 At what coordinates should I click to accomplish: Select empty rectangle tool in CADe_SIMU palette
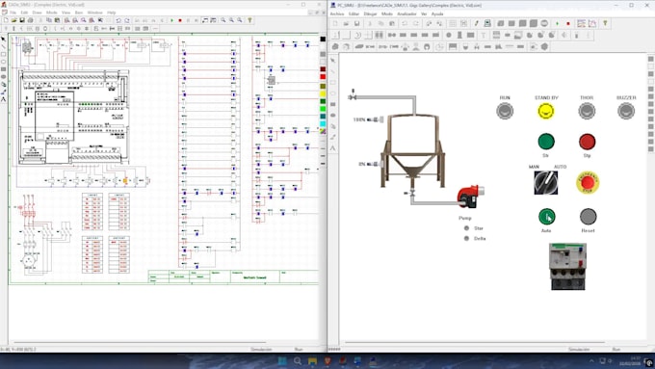3,54
